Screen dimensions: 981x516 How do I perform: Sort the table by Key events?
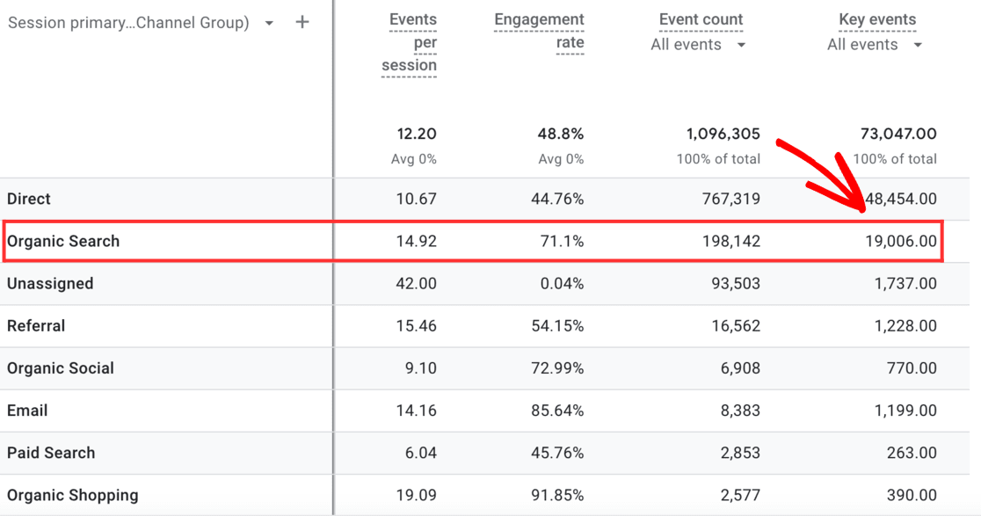pos(876,19)
